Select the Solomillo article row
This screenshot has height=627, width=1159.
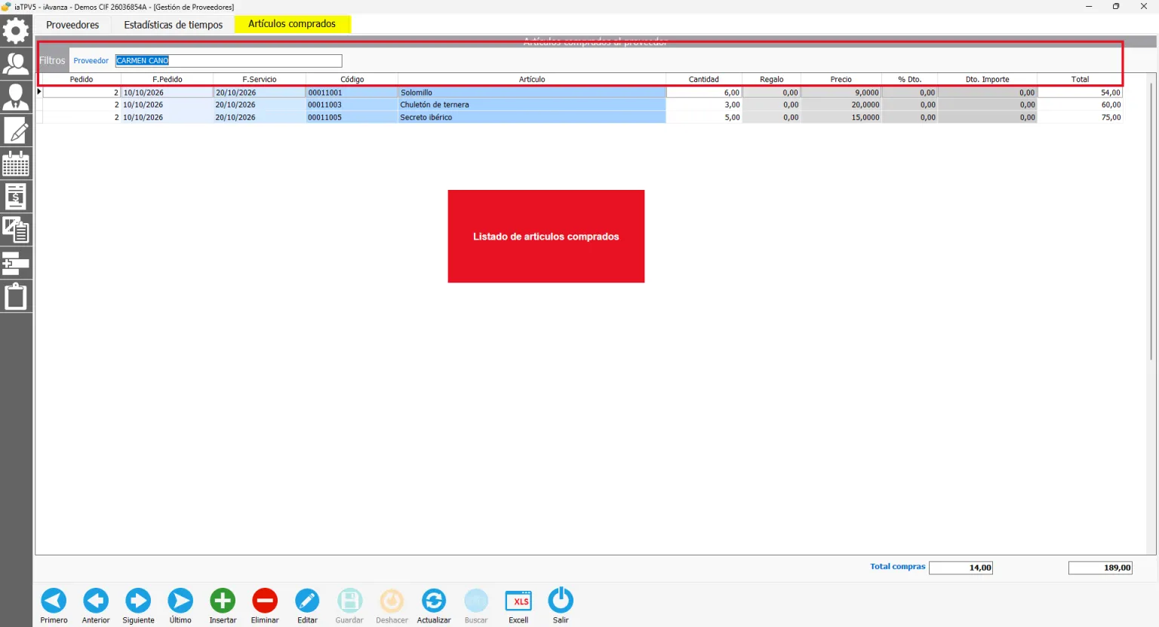[x=579, y=93]
